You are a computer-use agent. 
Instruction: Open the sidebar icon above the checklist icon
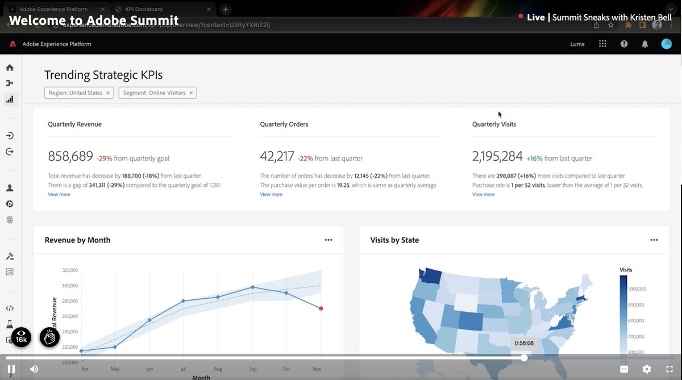pyautogui.click(x=10, y=256)
